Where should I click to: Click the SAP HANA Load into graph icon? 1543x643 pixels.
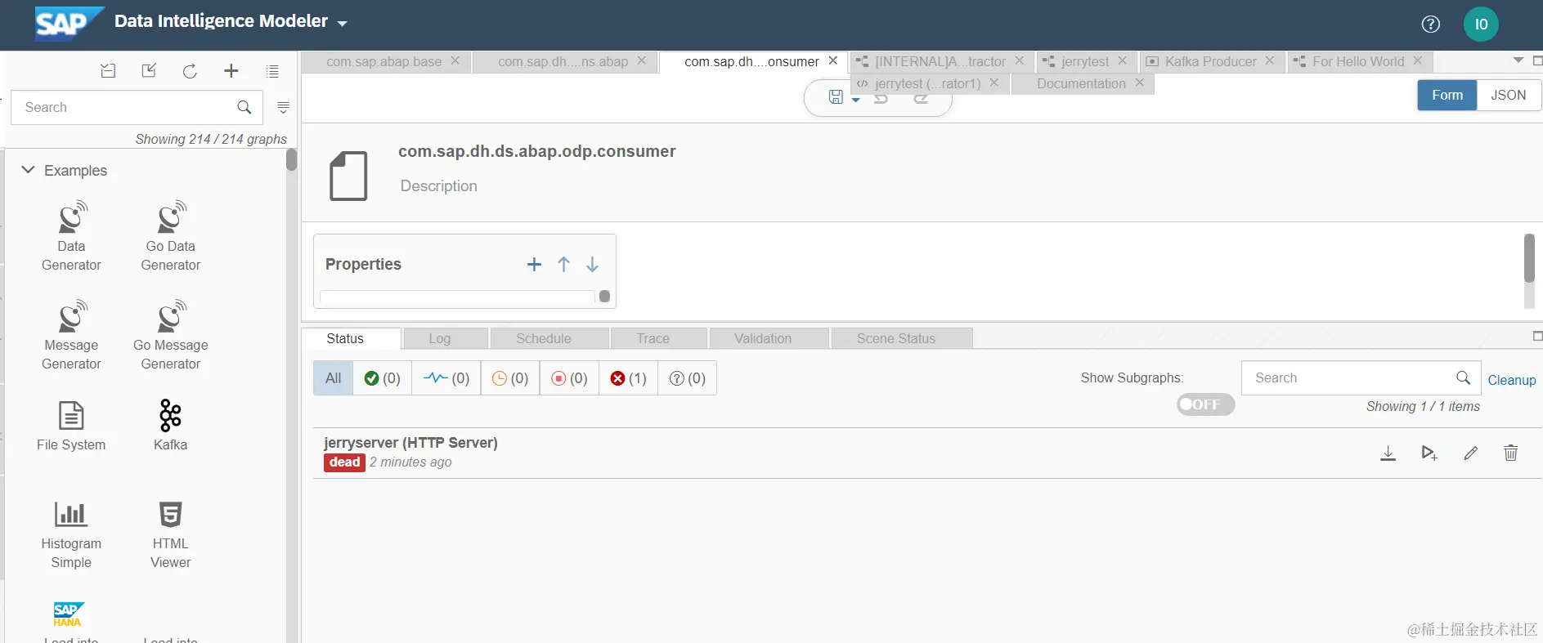70,614
